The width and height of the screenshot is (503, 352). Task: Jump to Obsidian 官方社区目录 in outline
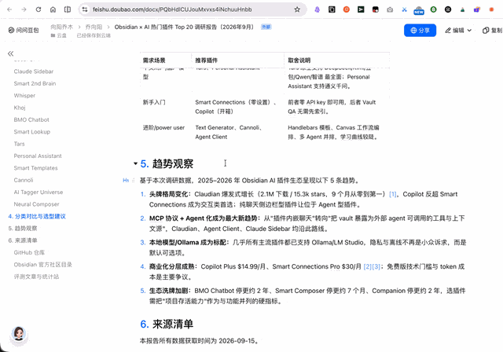tap(42, 265)
